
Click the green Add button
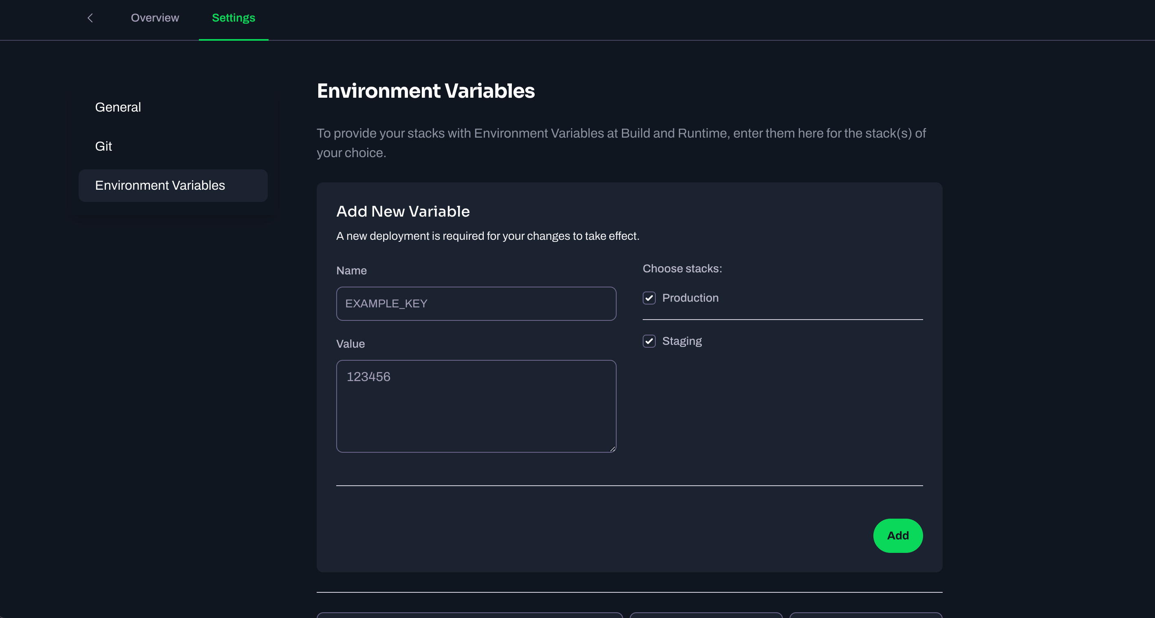coord(898,536)
